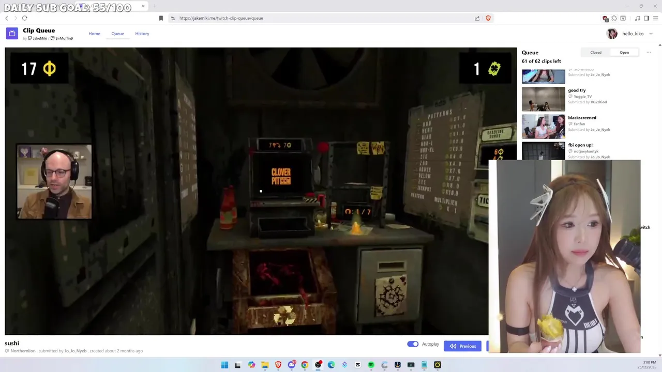662x372 pixels.
Task: Click the share icon in the address bar
Action: (x=477, y=18)
